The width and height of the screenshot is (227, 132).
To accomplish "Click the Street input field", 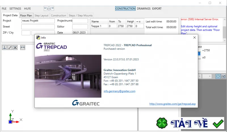I will tap(38, 27).
